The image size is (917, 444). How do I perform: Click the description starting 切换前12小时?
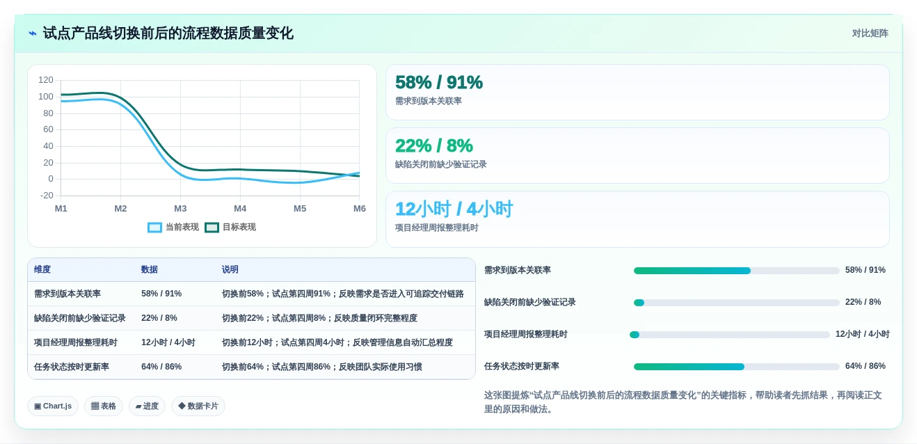pos(337,343)
